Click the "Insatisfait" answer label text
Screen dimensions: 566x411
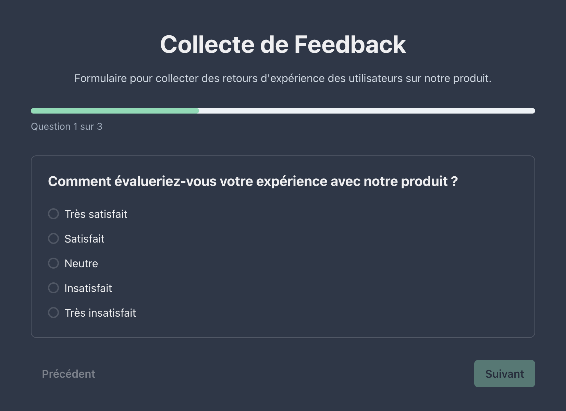[x=88, y=288]
